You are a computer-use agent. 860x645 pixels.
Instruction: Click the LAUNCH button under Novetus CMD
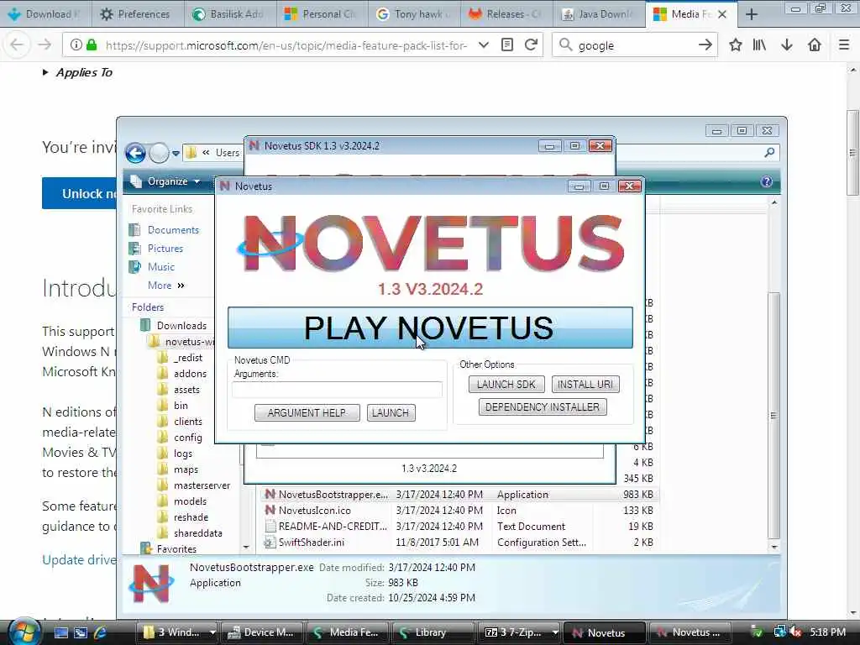[391, 412]
